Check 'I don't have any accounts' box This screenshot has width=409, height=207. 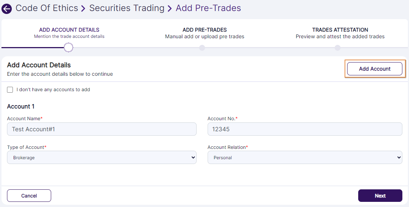pos(10,90)
